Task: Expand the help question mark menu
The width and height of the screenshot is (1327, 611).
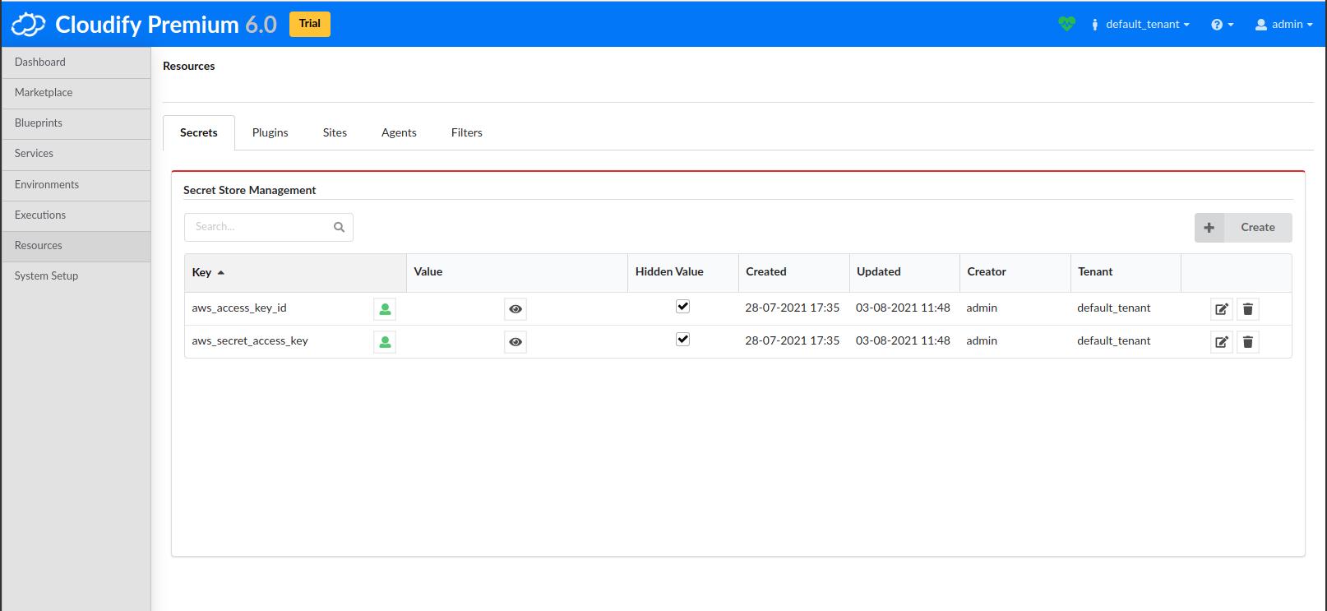Action: click(x=1222, y=25)
